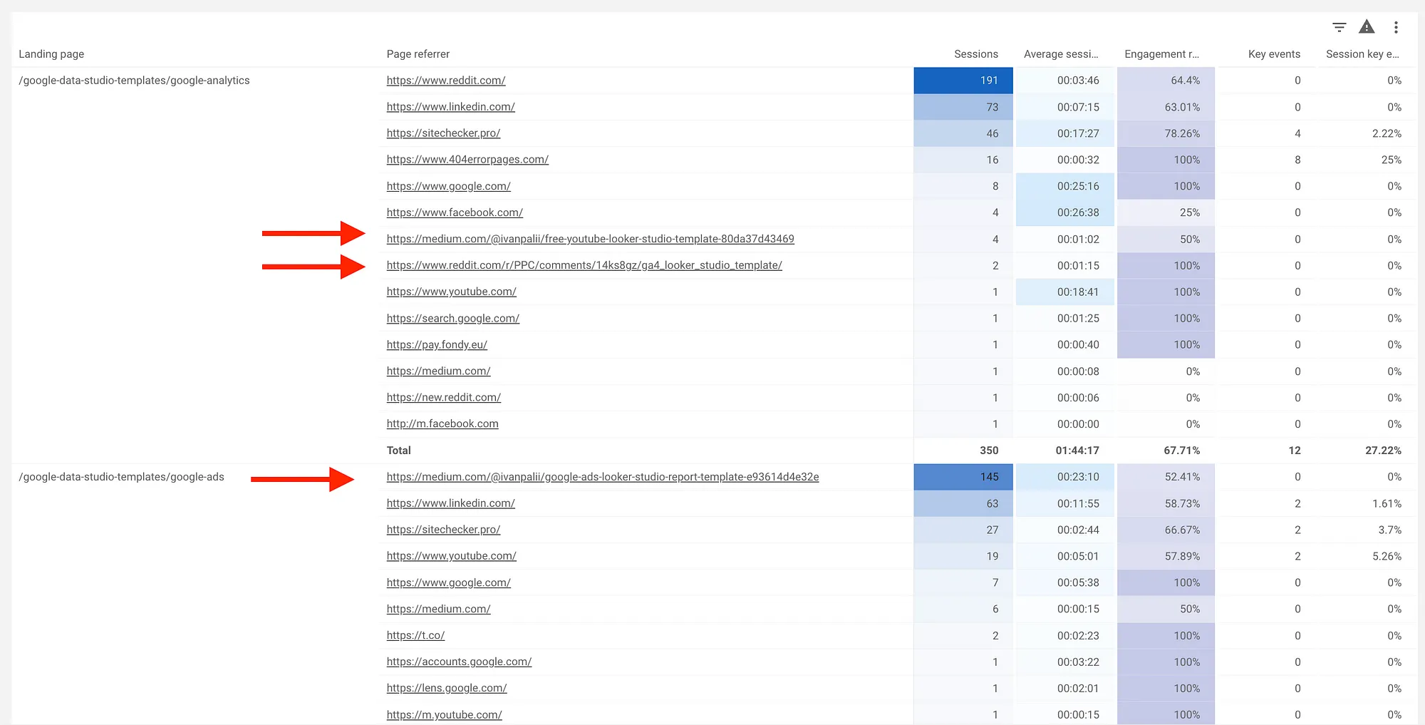Sort by Sessions column header
Viewport: 1425px width, 725px height.
tap(976, 54)
